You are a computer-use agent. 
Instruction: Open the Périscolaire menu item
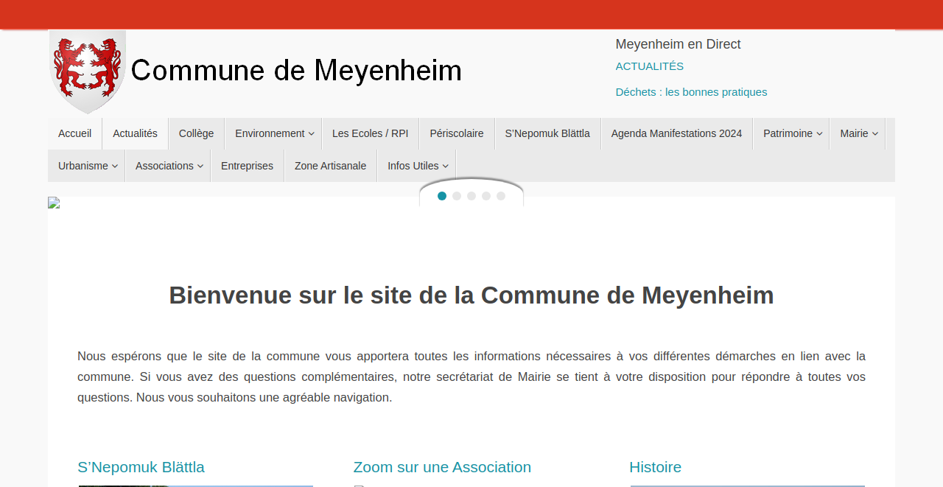tap(457, 133)
